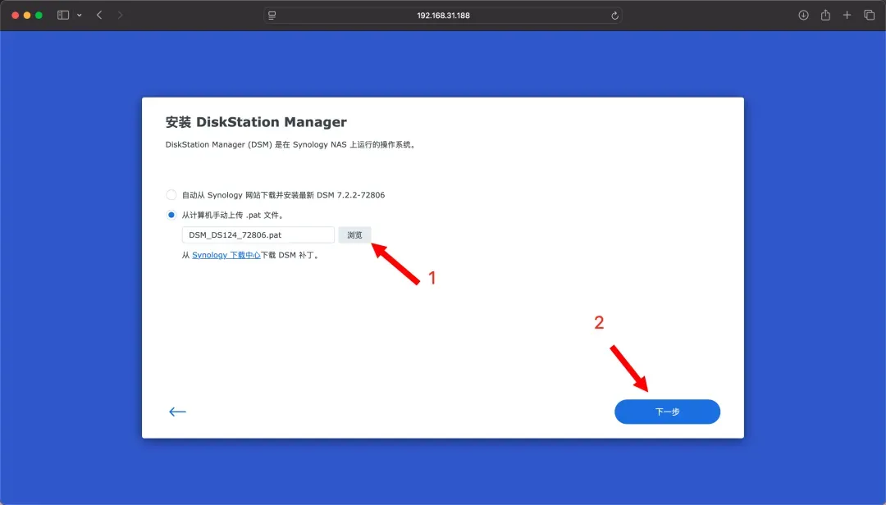Open a new tab with plus icon
This screenshot has width=886, height=505.
click(847, 16)
